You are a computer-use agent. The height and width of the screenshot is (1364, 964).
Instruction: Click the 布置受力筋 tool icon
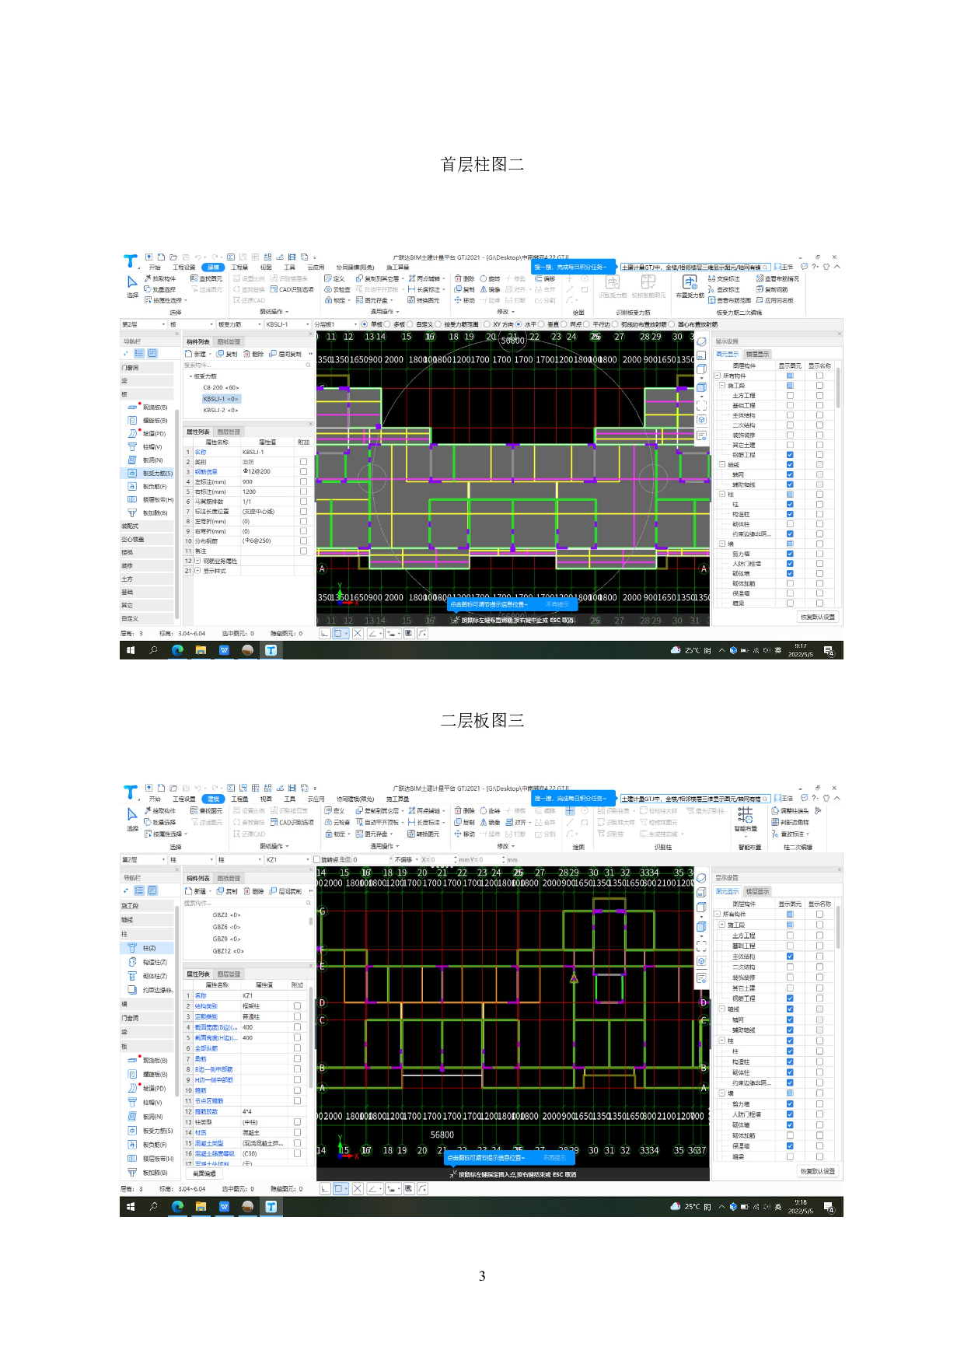click(690, 283)
